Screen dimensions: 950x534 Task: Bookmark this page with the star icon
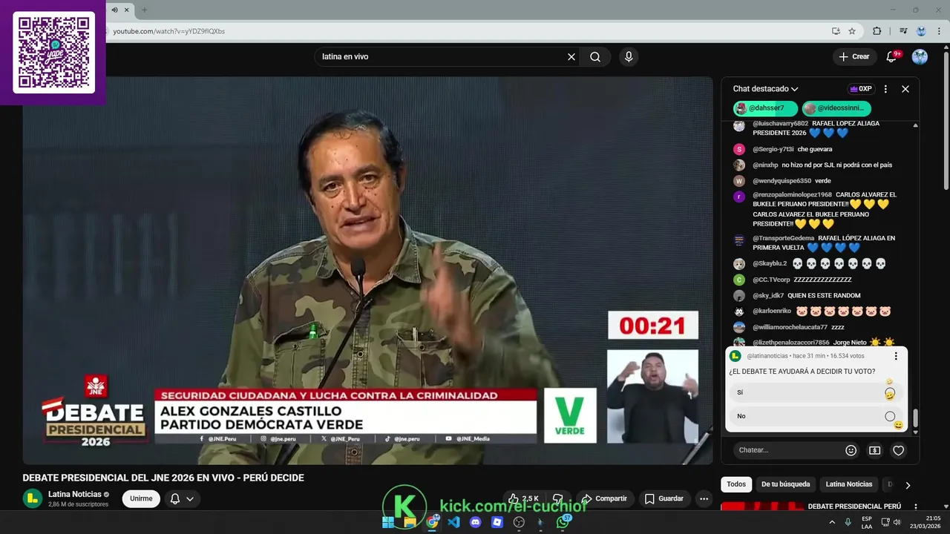[852, 31]
